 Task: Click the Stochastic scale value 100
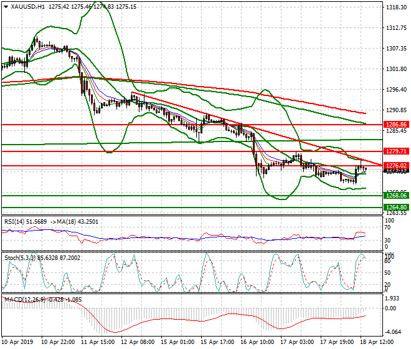(x=388, y=257)
